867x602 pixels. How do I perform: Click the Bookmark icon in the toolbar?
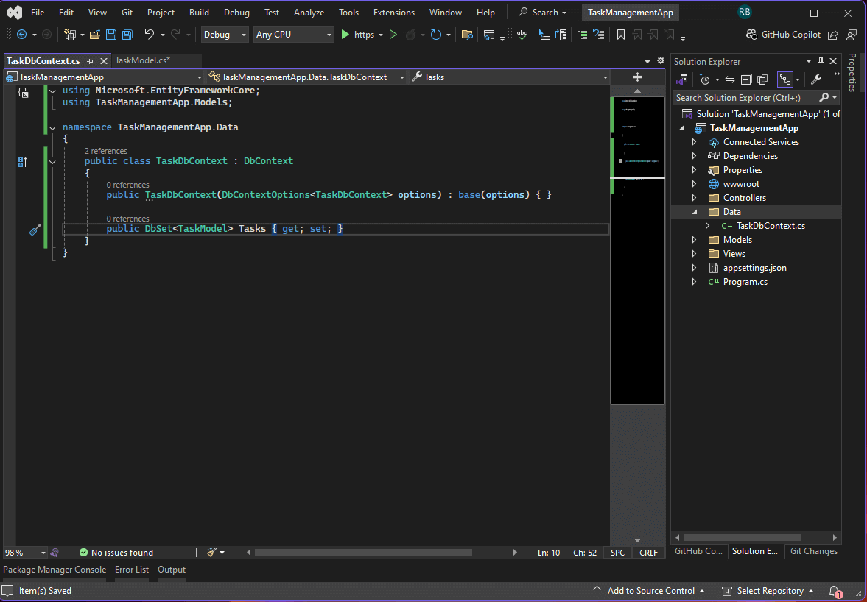point(621,35)
